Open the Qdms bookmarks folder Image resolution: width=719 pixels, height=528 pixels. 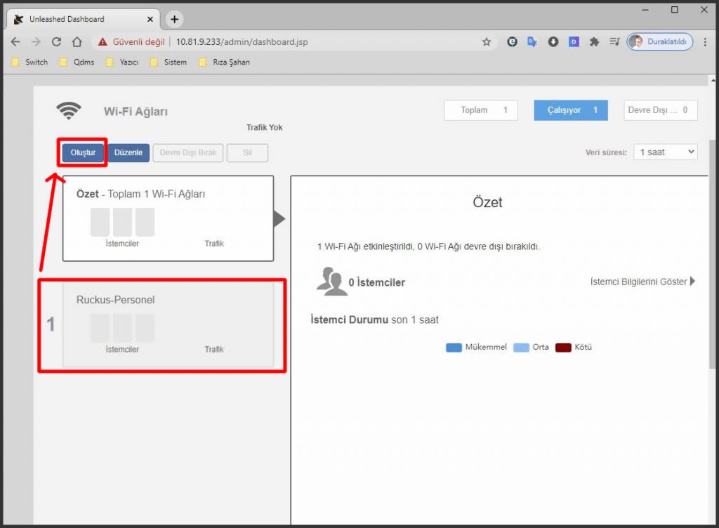point(77,62)
